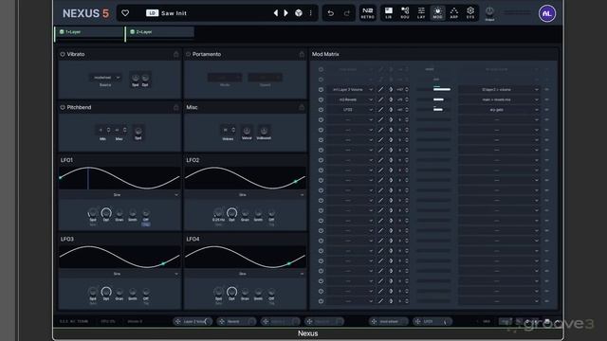Click the Portamento Mode selector
This screenshot has height=341, width=607.
coord(225,78)
